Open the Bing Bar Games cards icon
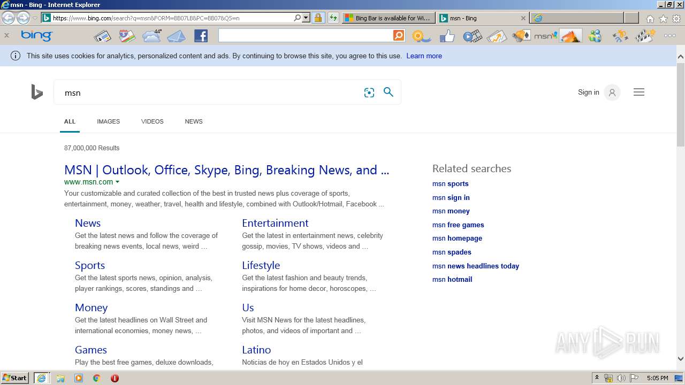The height and width of the screenshot is (385, 685). point(521,36)
